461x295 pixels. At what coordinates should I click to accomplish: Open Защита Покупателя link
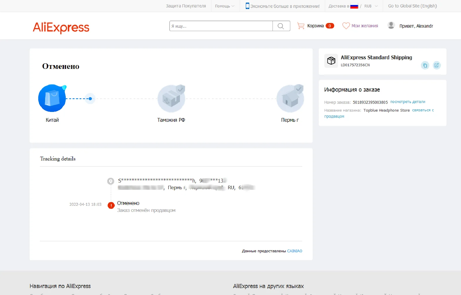(x=186, y=6)
